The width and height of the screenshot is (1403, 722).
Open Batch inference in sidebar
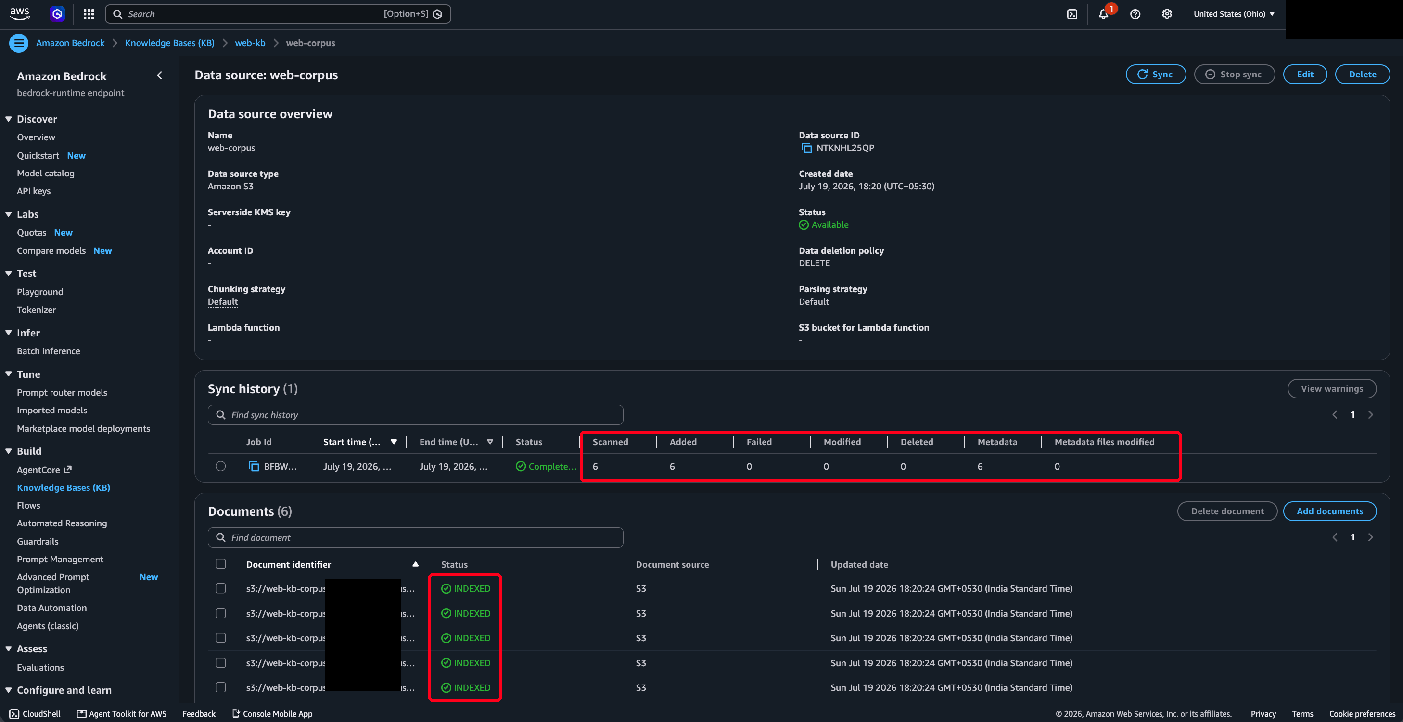click(49, 351)
